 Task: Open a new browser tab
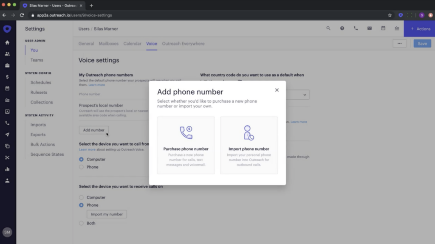(x=91, y=5)
